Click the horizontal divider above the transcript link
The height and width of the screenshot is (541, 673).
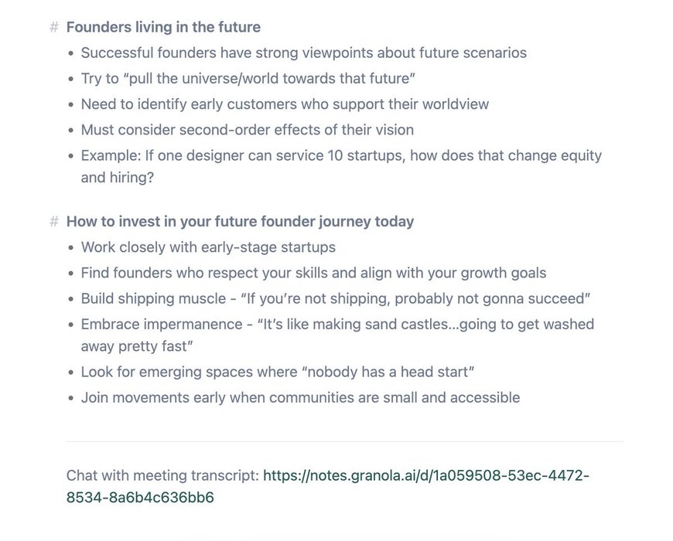[x=345, y=441]
